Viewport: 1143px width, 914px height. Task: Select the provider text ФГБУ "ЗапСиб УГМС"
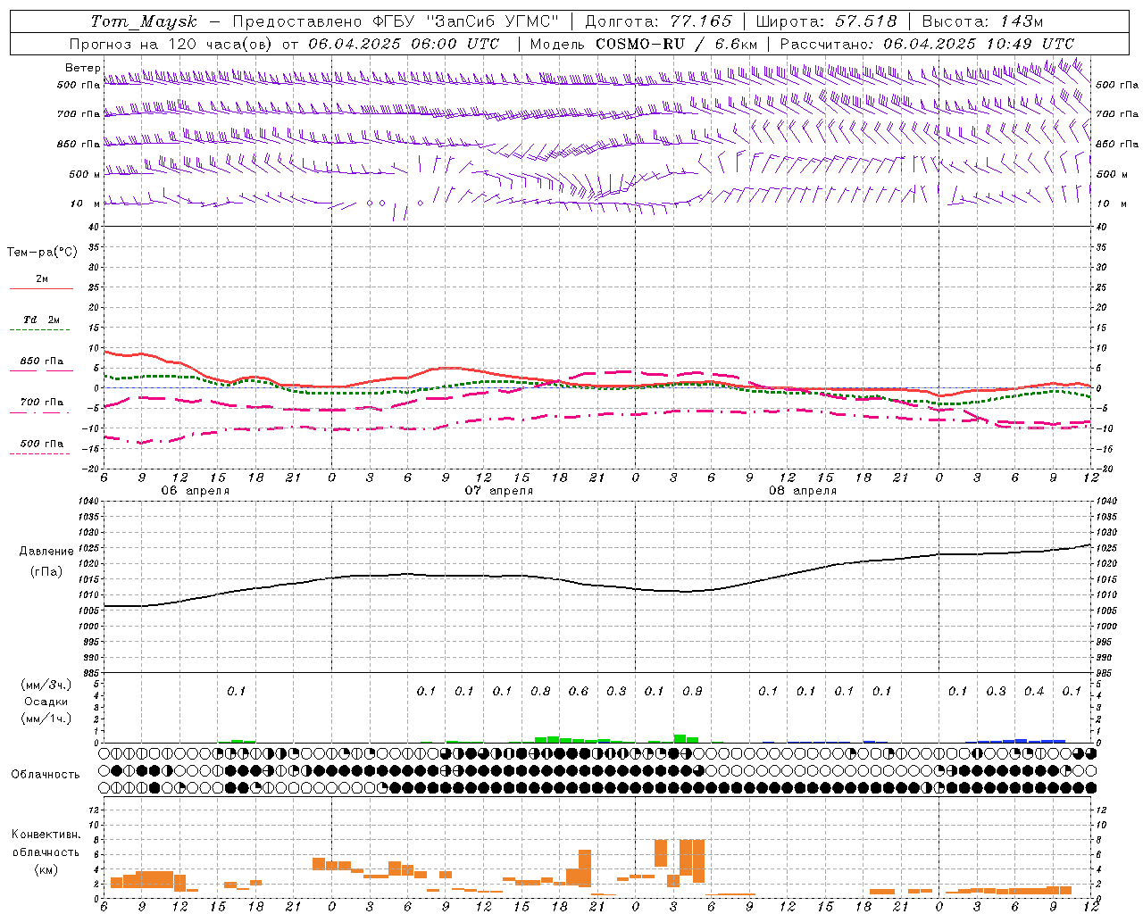464,21
